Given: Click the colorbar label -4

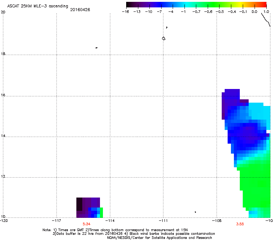Looking at the screenshot, I should point(171,12).
